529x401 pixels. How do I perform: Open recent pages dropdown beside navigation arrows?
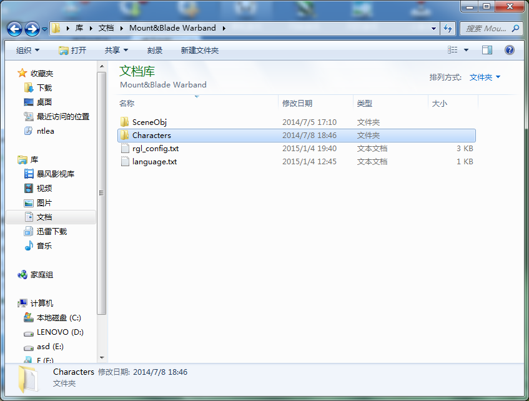44,29
